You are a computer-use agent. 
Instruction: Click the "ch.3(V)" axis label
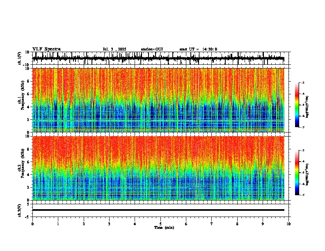tap(20, 210)
